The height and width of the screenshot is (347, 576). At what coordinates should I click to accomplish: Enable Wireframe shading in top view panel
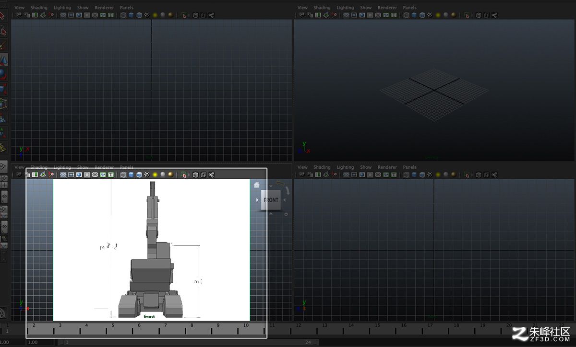pyautogui.click(x=123, y=15)
